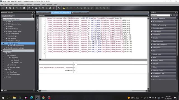Open the Controller menu
This screenshot has width=179, height=100.
[29, 4]
